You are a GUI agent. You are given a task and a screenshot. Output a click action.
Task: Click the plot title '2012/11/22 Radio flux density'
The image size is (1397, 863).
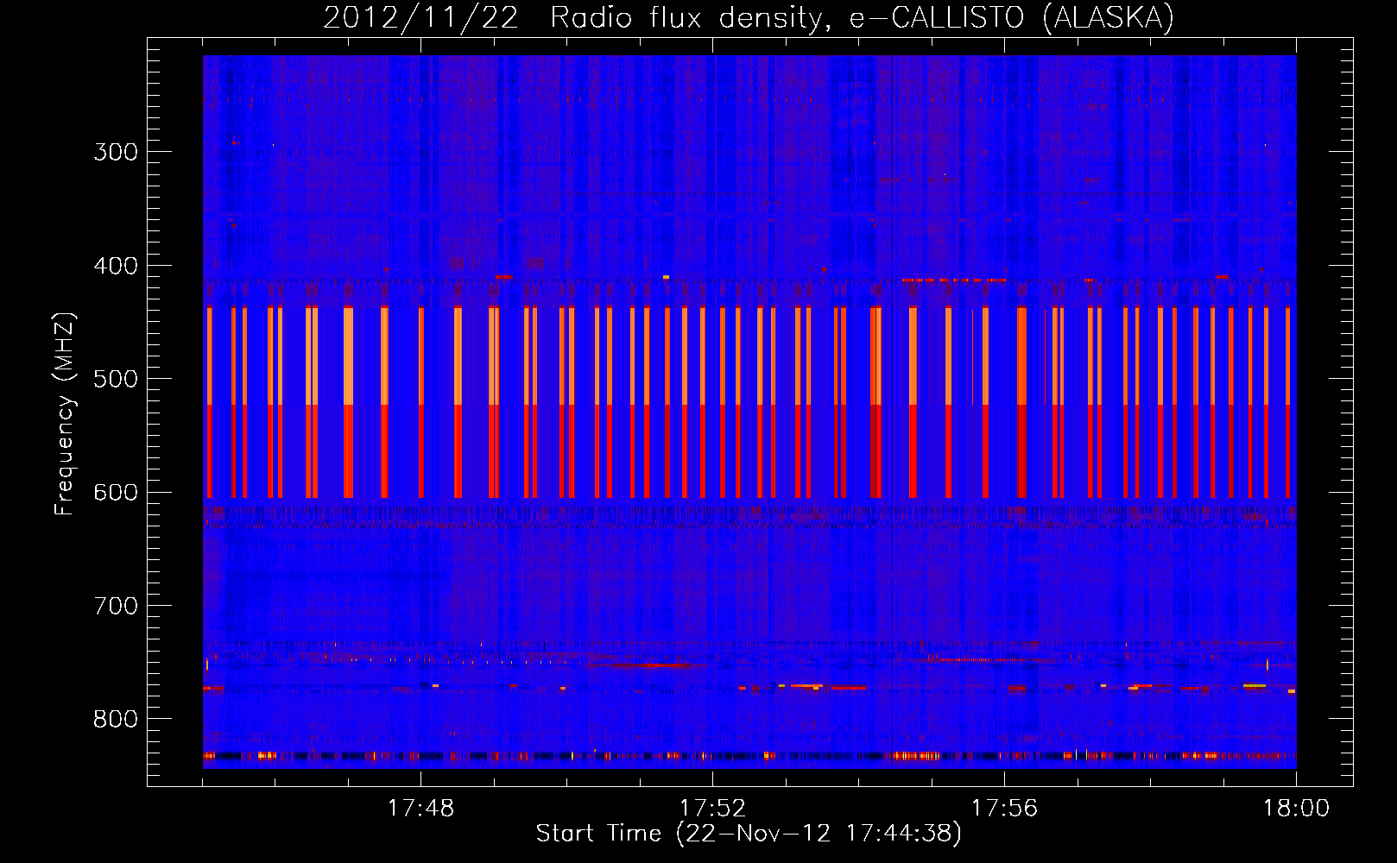pyautogui.click(x=748, y=17)
